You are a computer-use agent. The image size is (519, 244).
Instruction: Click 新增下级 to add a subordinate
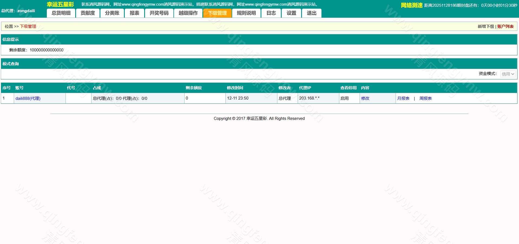coord(486,26)
